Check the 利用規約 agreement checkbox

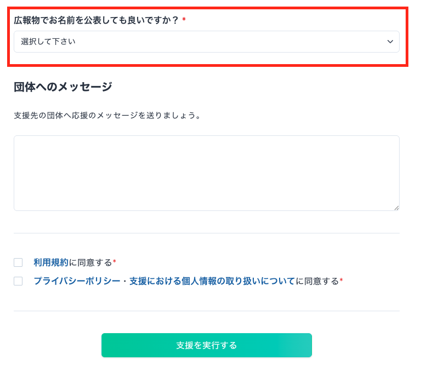pos(18,262)
